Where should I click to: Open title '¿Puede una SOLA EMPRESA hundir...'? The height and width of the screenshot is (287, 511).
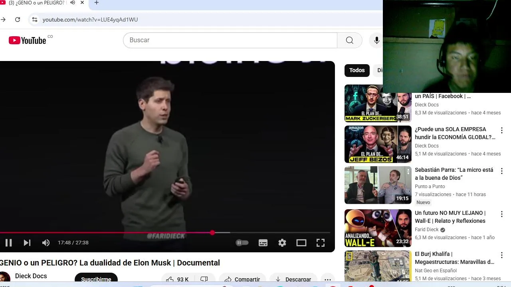[455, 133]
